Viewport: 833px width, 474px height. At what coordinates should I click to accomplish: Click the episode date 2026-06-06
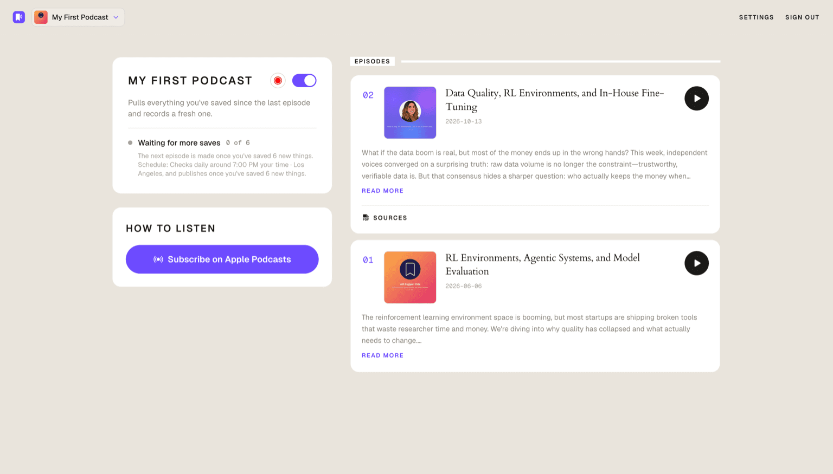[x=464, y=286]
